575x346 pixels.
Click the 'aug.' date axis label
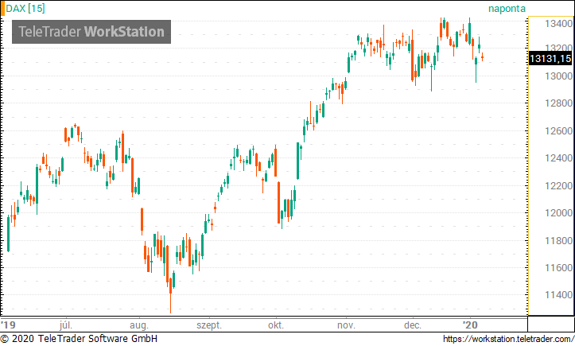point(139,325)
